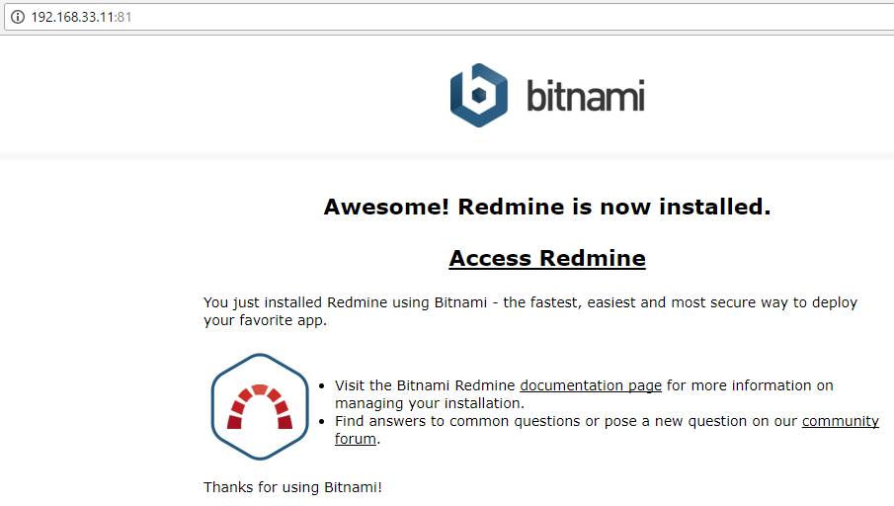Click the :81 port number in URL
Image resolution: width=894 pixels, height=506 pixels.
tap(123, 17)
